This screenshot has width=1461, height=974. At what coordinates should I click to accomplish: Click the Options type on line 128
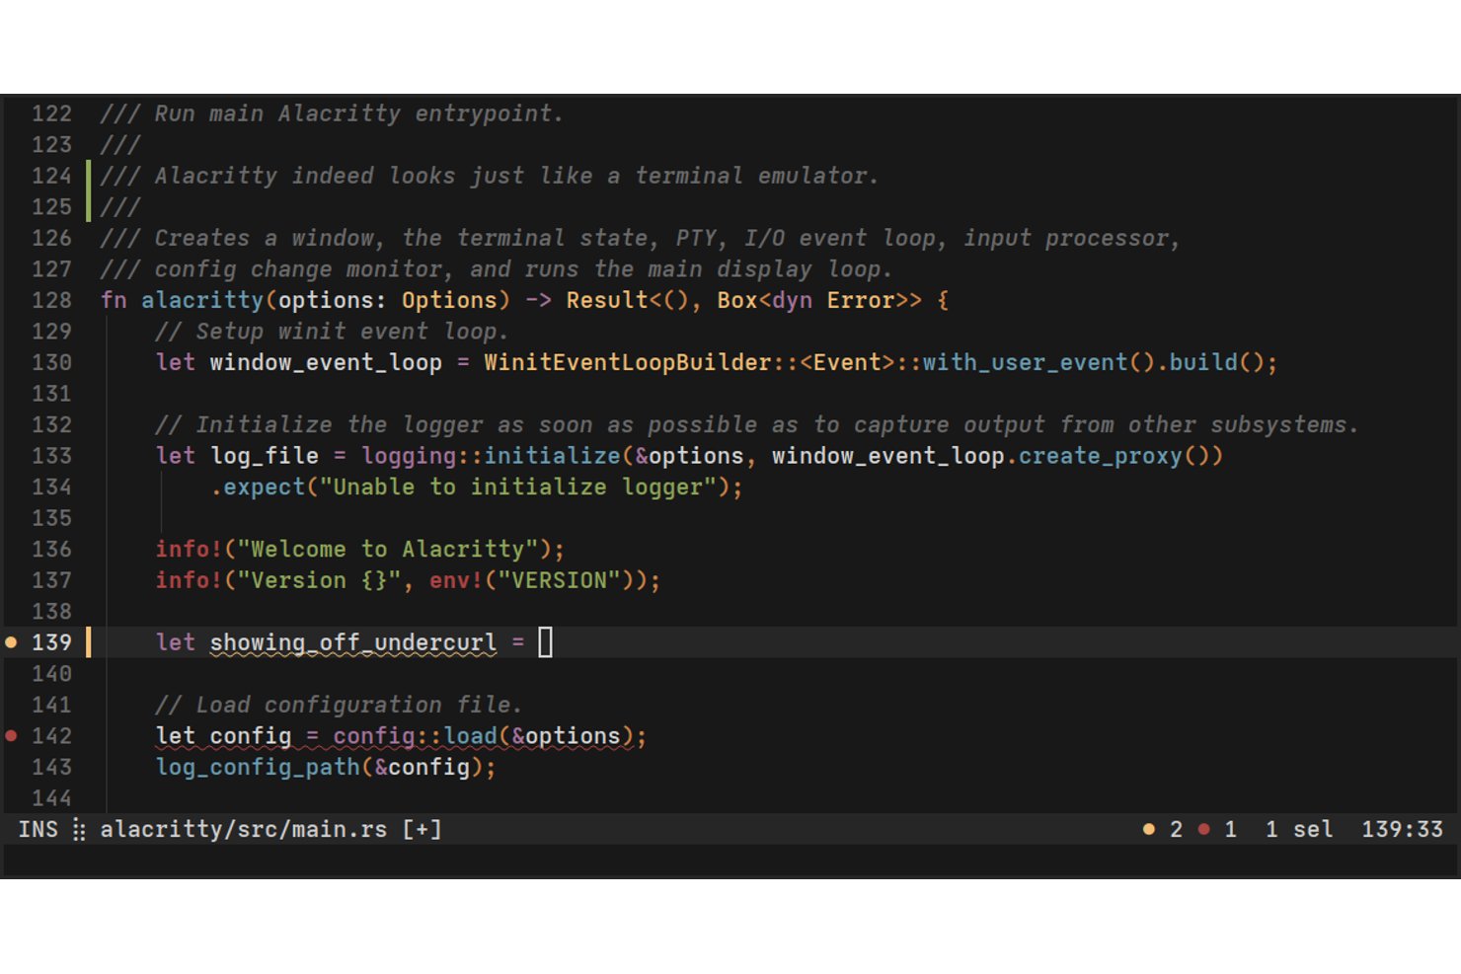449,300
